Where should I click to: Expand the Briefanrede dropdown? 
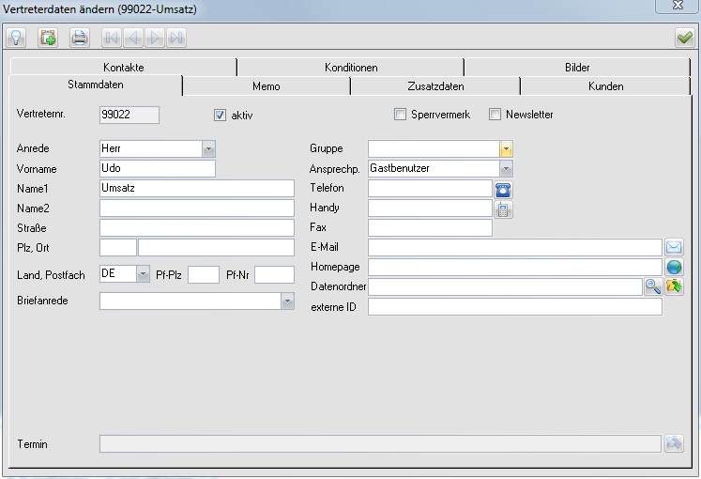(287, 301)
